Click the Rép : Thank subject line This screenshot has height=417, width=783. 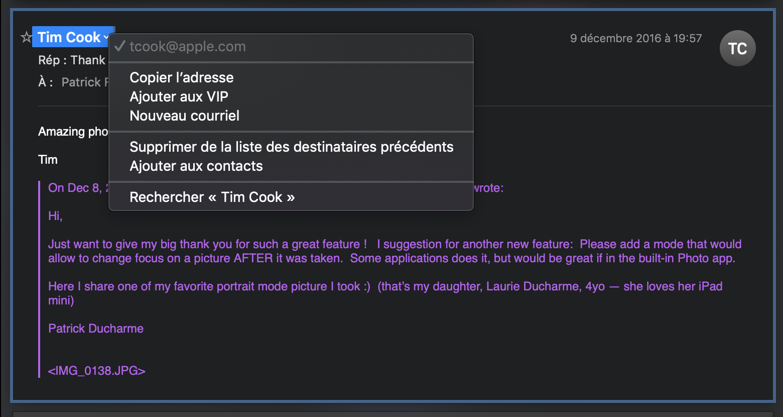[72, 60]
